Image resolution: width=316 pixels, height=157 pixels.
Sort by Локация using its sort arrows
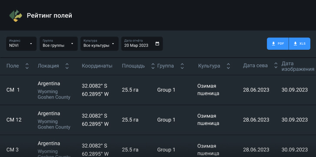point(67,66)
